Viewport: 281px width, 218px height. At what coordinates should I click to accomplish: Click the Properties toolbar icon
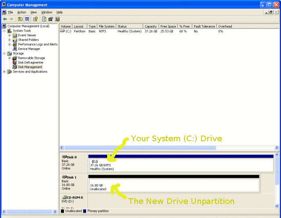click(x=51, y=19)
